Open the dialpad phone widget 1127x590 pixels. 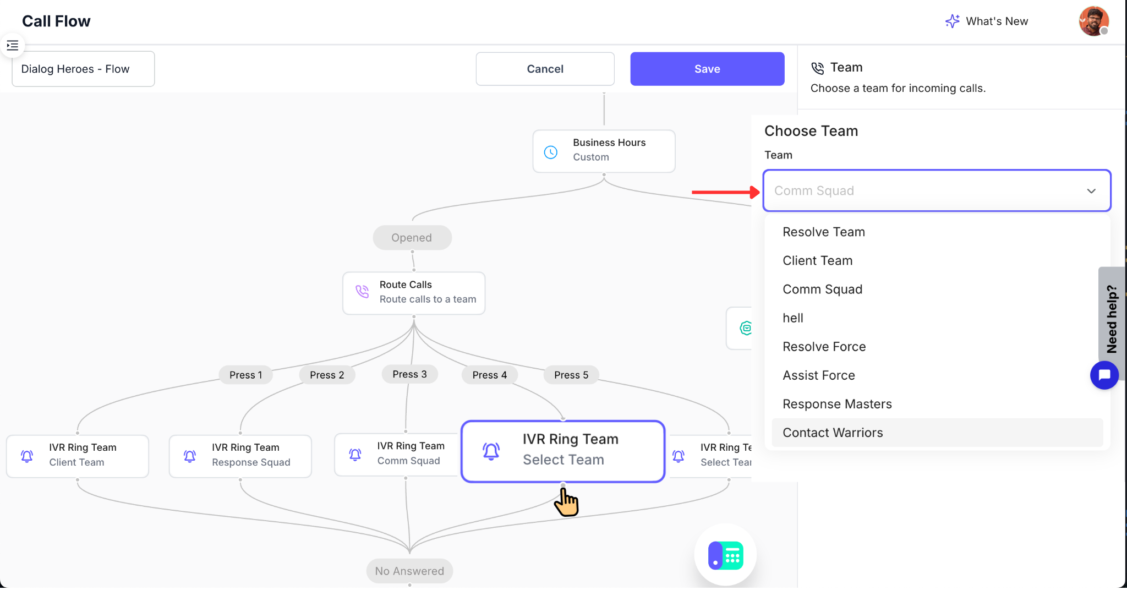point(726,555)
